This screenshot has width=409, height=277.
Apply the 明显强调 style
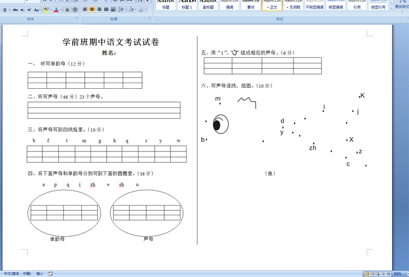[336, 5]
